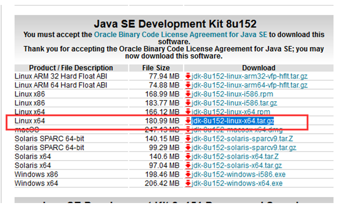Click download arrow icon for linux-i586.tar.gz
343x208 pixels.
pyautogui.click(x=188, y=103)
